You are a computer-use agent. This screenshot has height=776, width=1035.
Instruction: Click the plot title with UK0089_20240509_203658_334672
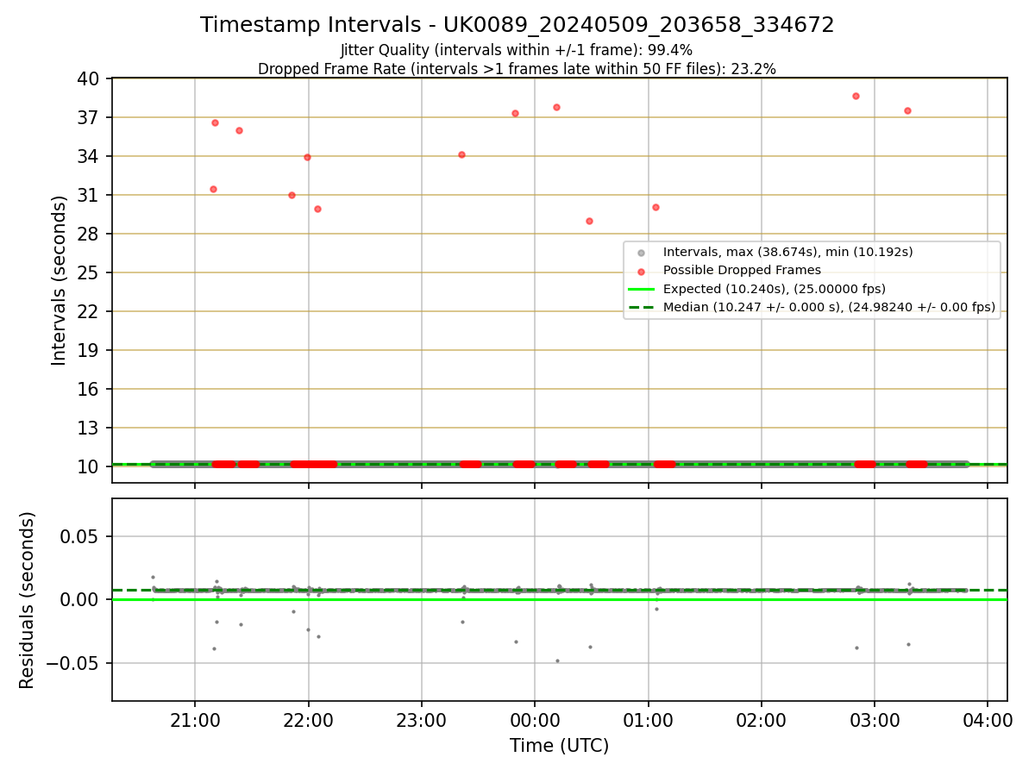click(x=517, y=25)
